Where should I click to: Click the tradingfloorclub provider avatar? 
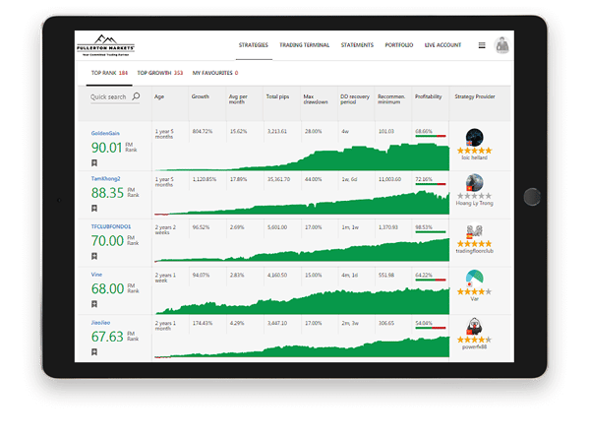(476, 230)
